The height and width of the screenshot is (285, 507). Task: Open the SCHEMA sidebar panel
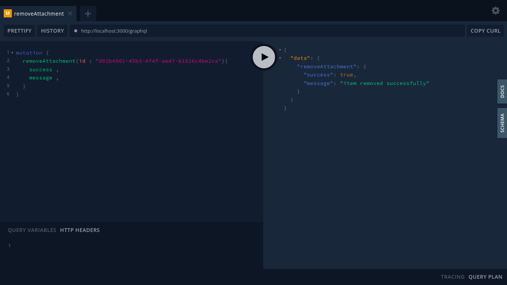502,123
